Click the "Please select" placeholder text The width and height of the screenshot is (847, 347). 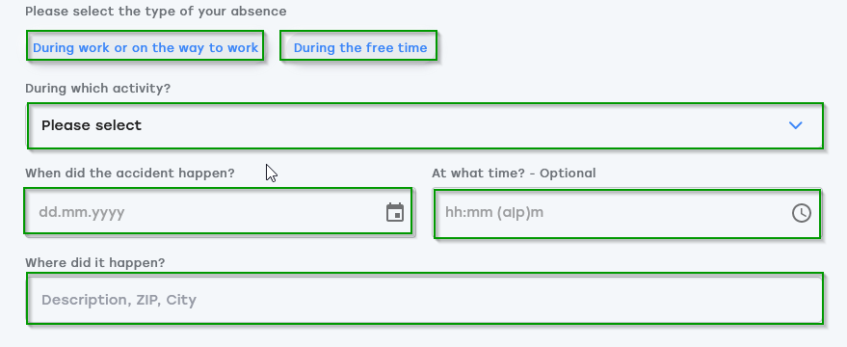pyautogui.click(x=92, y=125)
